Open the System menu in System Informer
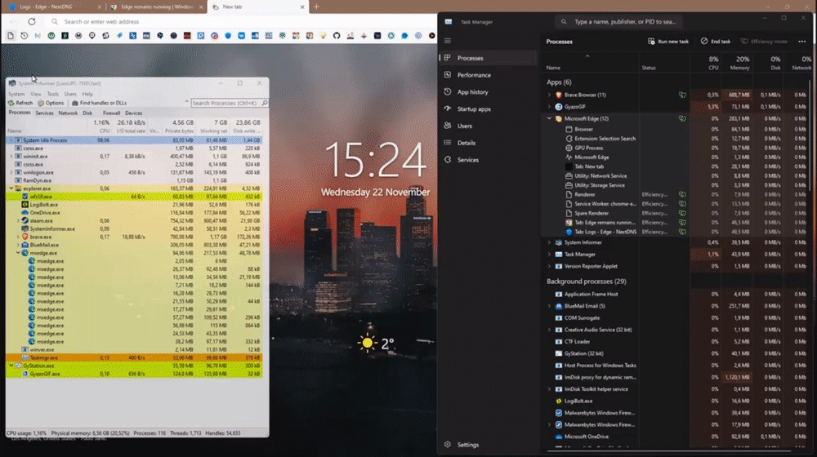This screenshot has width=817, height=457. pos(16,94)
